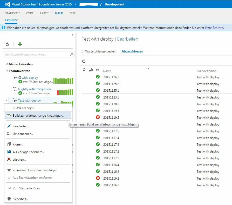Select Löschen... menu entry
Image resolution: width=232 pixels, height=205 pixels.
(38, 159)
